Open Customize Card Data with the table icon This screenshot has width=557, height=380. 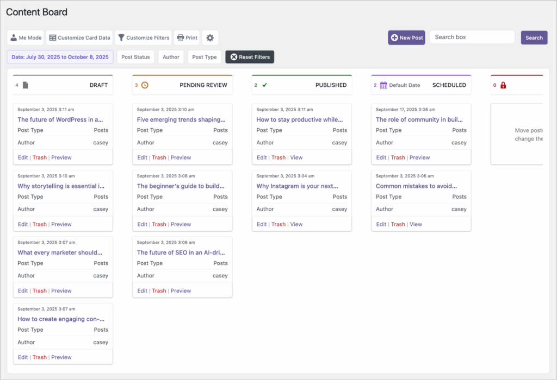(x=52, y=37)
